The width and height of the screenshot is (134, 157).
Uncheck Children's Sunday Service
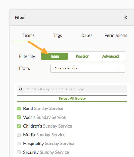pyautogui.click(x=19, y=126)
